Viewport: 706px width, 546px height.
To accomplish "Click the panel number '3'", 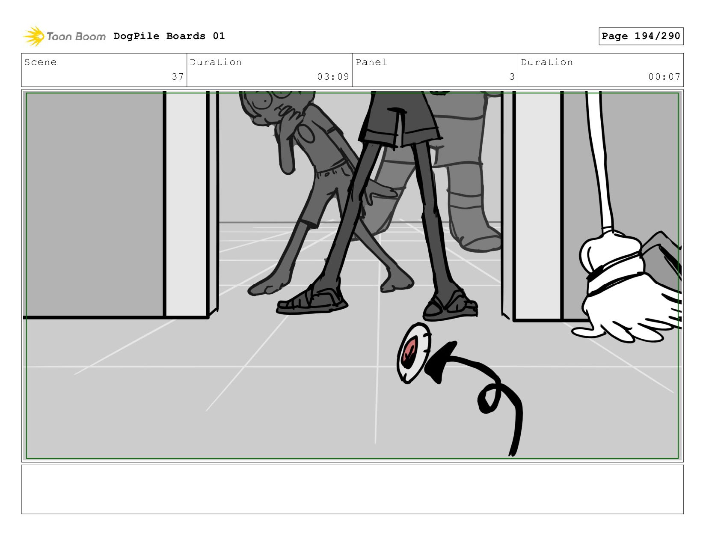I will [512, 77].
